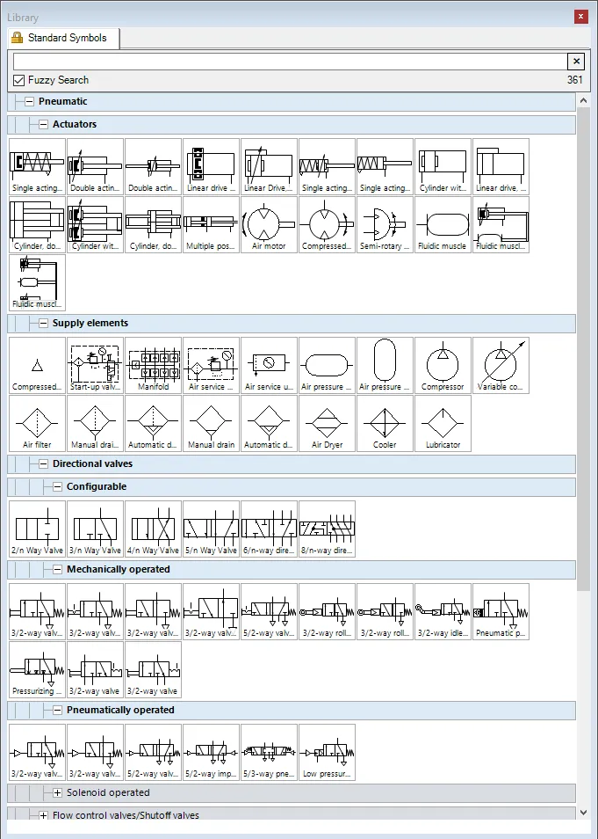Select the Air motor symbol
This screenshot has width=598, height=839.
click(x=269, y=224)
